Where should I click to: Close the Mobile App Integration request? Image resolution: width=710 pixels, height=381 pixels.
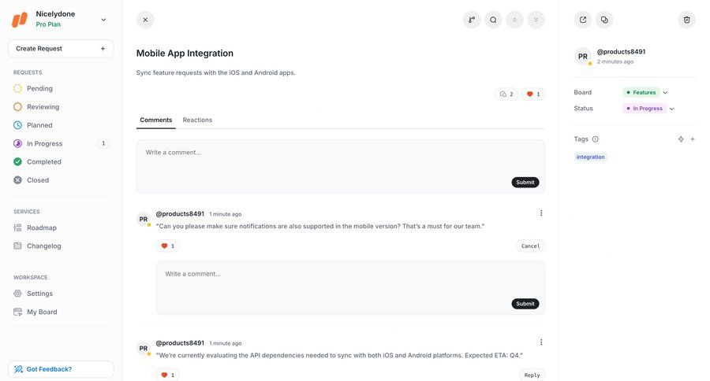tap(145, 20)
